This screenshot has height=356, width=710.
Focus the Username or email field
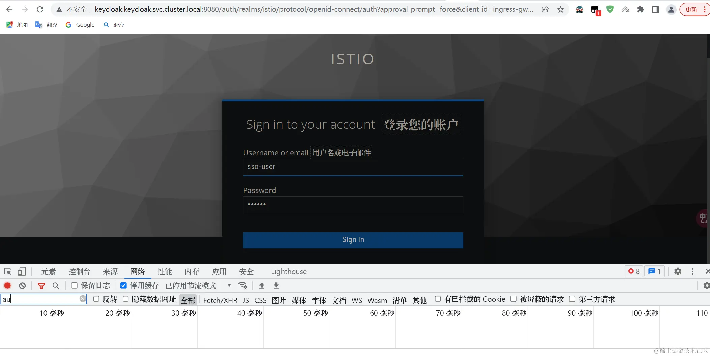click(x=353, y=167)
